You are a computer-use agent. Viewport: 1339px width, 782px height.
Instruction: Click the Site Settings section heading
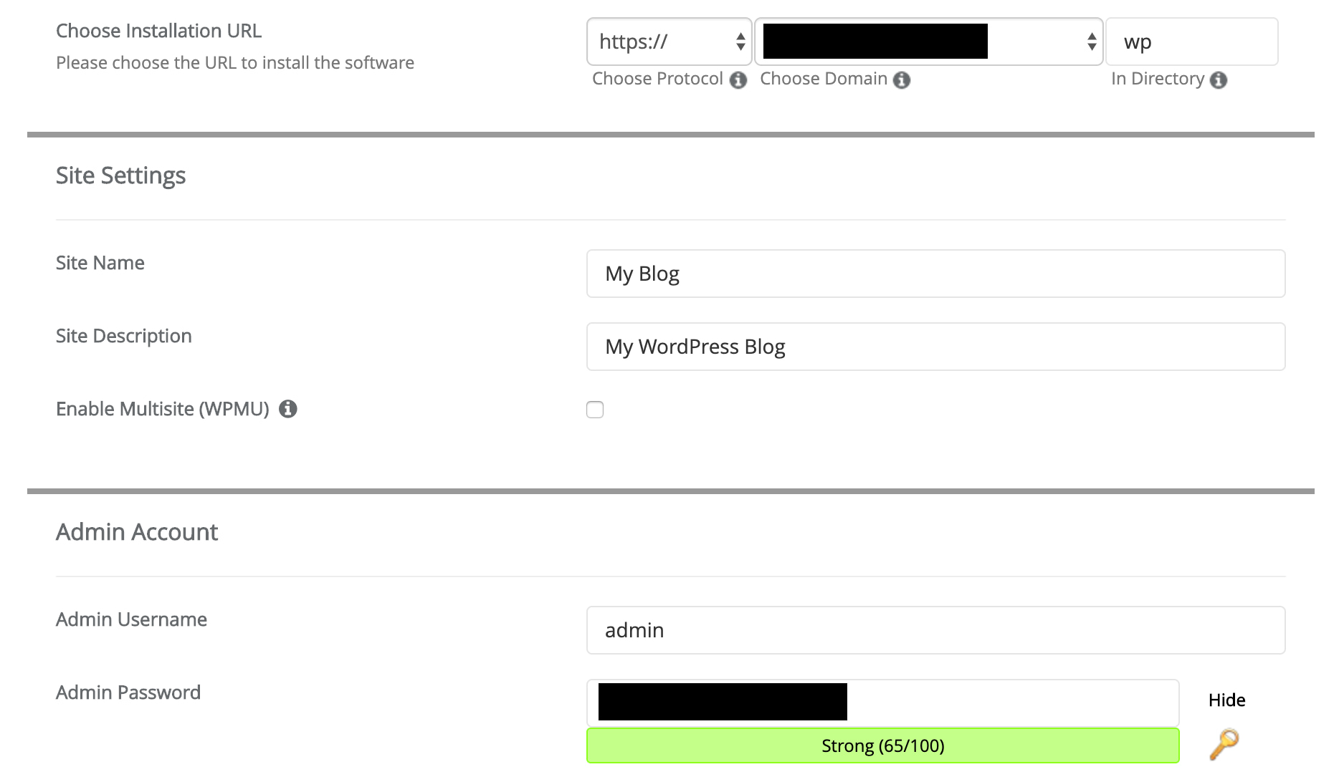120,175
